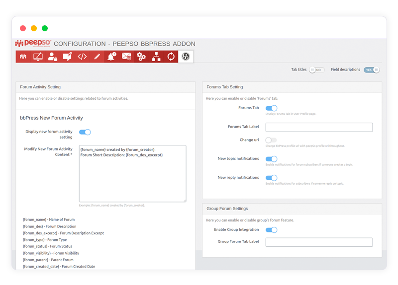This screenshot has height=285, width=398.
Task: Click the {forum_des} - Forum Description line
Action: (49, 226)
